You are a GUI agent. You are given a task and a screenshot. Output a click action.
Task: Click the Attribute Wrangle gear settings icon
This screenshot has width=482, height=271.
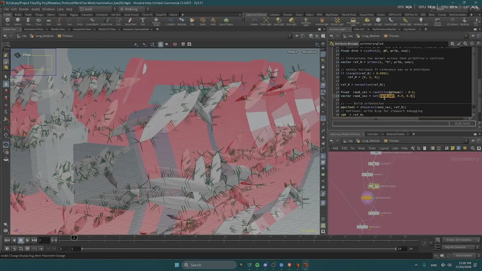coord(453,44)
